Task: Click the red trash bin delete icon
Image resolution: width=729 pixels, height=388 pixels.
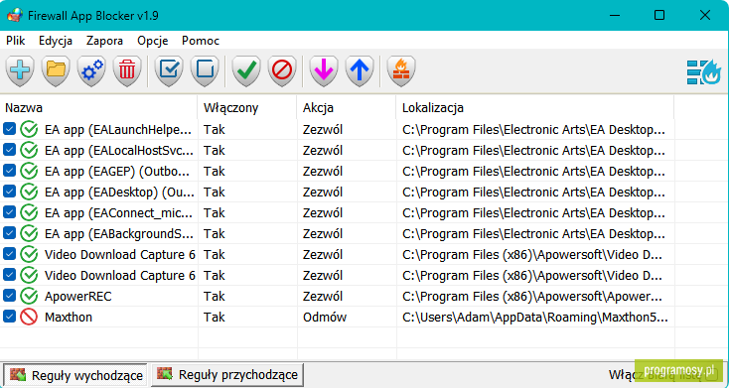Action: [x=127, y=70]
